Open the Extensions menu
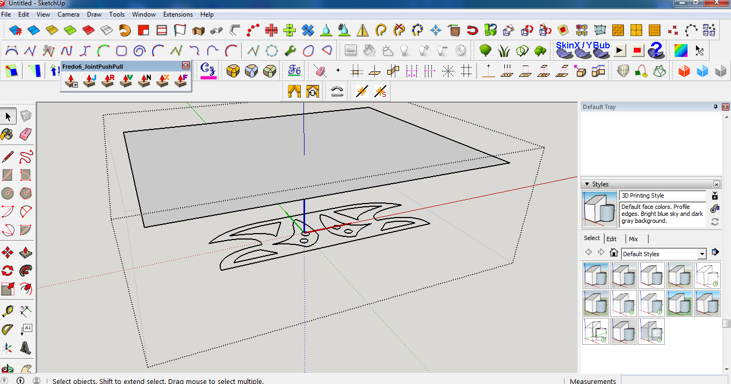The width and height of the screenshot is (731, 384). point(178,15)
